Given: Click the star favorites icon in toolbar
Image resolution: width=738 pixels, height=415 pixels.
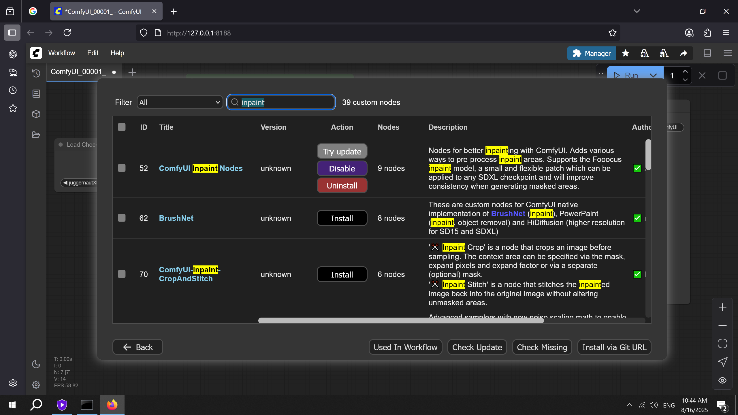Looking at the screenshot, I should 625,53.
